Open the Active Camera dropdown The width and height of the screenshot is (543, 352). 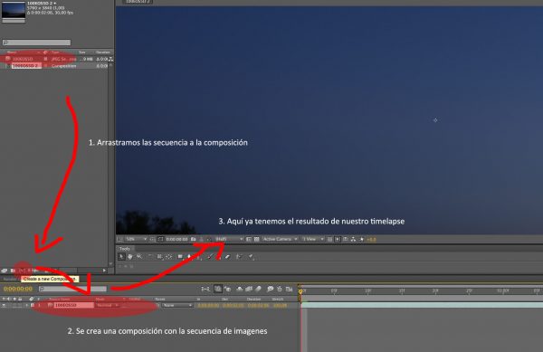(280, 239)
